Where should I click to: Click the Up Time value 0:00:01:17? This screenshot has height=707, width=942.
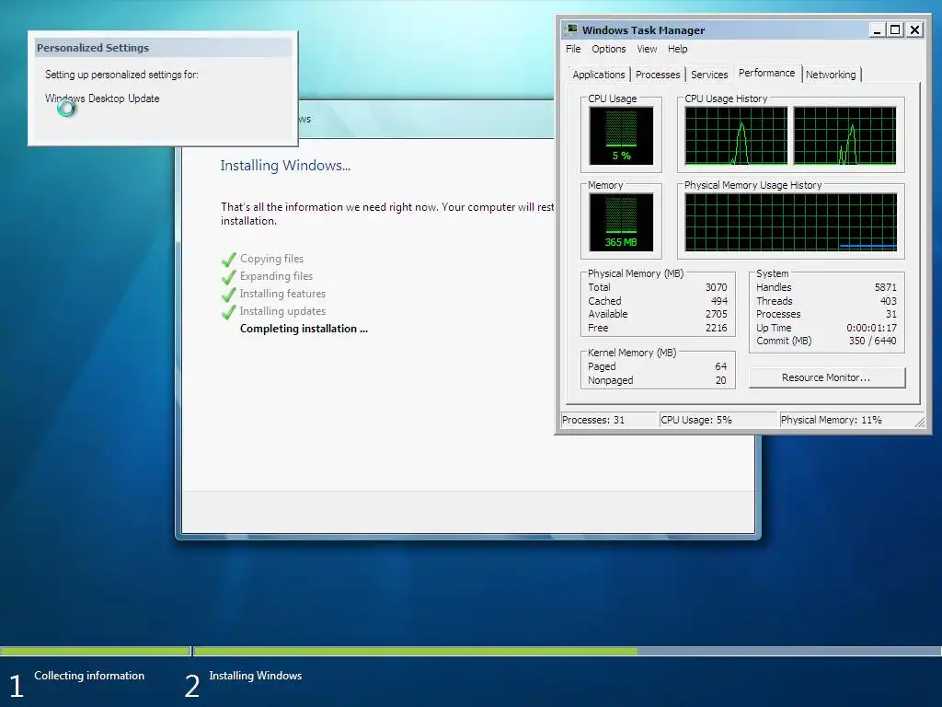click(872, 328)
